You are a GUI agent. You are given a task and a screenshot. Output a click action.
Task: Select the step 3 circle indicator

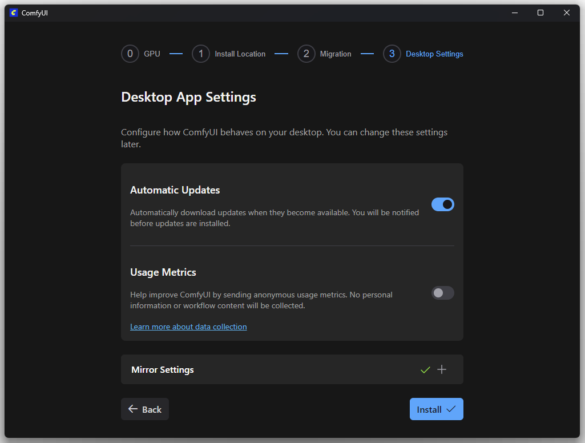pyautogui.click(x=392, y=54)
